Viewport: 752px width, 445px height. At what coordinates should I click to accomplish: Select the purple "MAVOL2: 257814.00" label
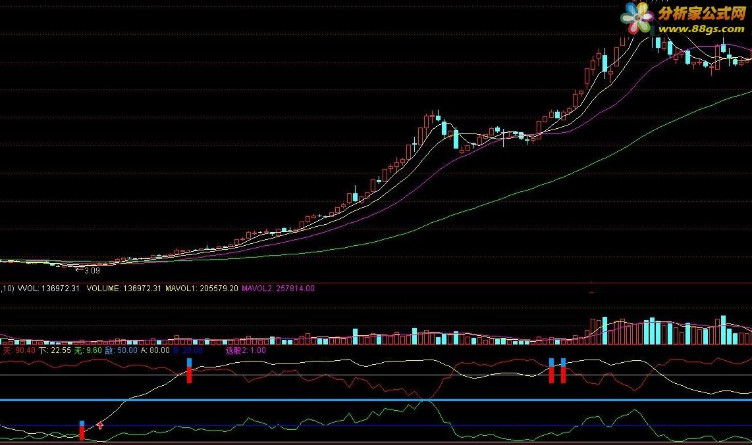278,289
